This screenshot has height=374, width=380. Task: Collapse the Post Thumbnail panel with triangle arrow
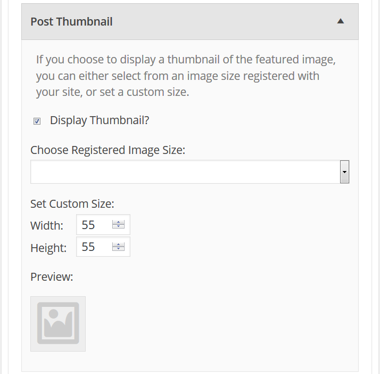tap(341, 21)
